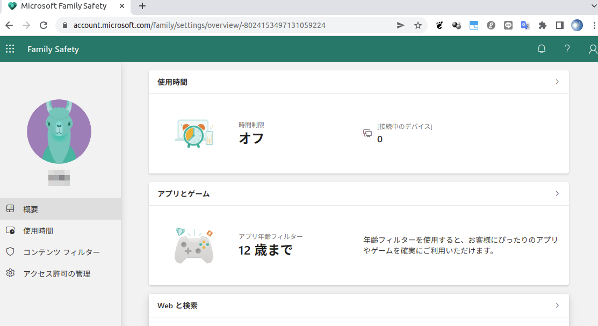Expand the Web と検索 card chevron

[557, 305]
